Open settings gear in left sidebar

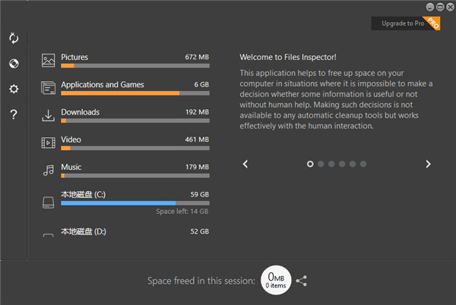[x=14, y=90]
